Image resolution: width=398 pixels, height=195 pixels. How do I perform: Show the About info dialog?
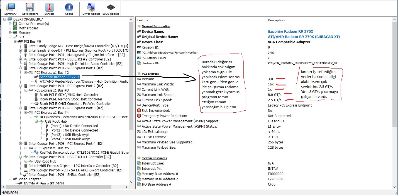coord(69,9)
